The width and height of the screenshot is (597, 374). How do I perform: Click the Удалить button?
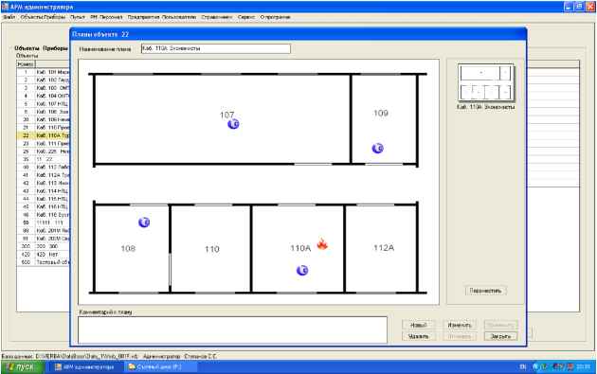pos(419,336)
